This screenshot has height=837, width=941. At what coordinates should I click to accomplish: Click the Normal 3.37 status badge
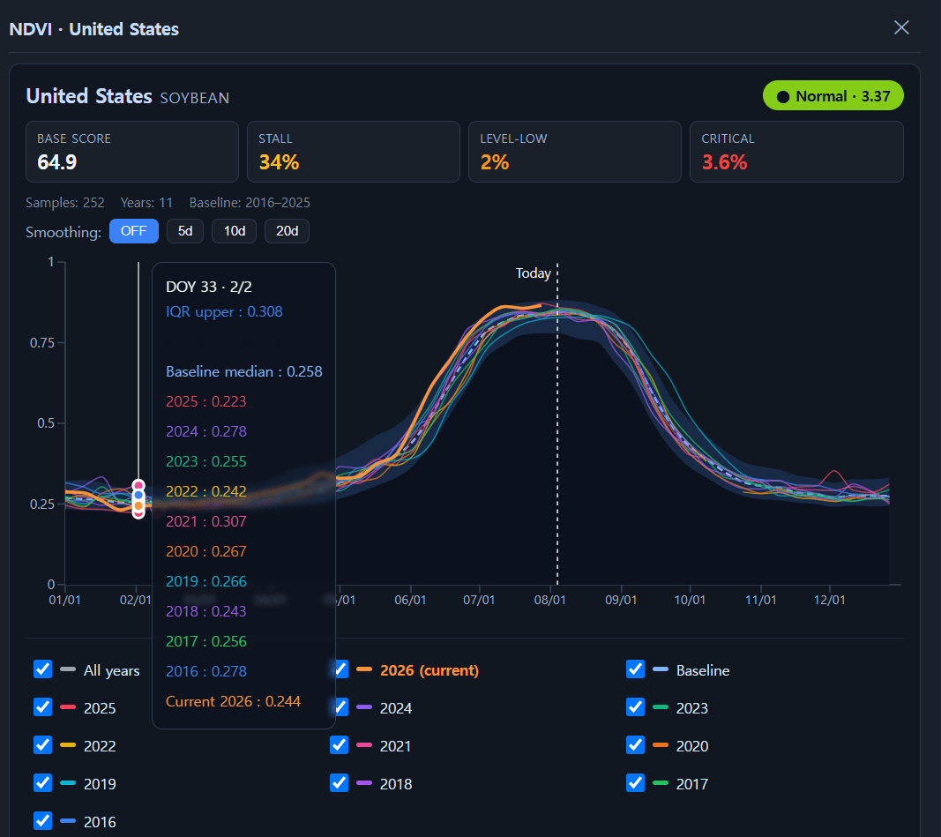pyautogui.click(x=833, y=96)
